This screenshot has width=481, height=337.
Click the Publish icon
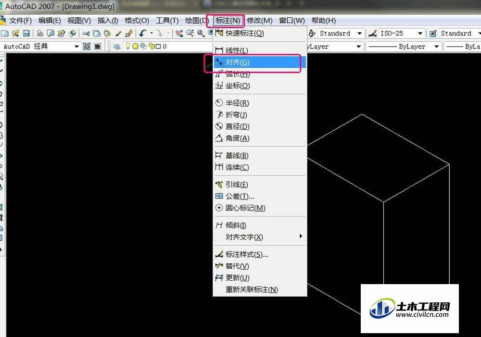[62, 33]
